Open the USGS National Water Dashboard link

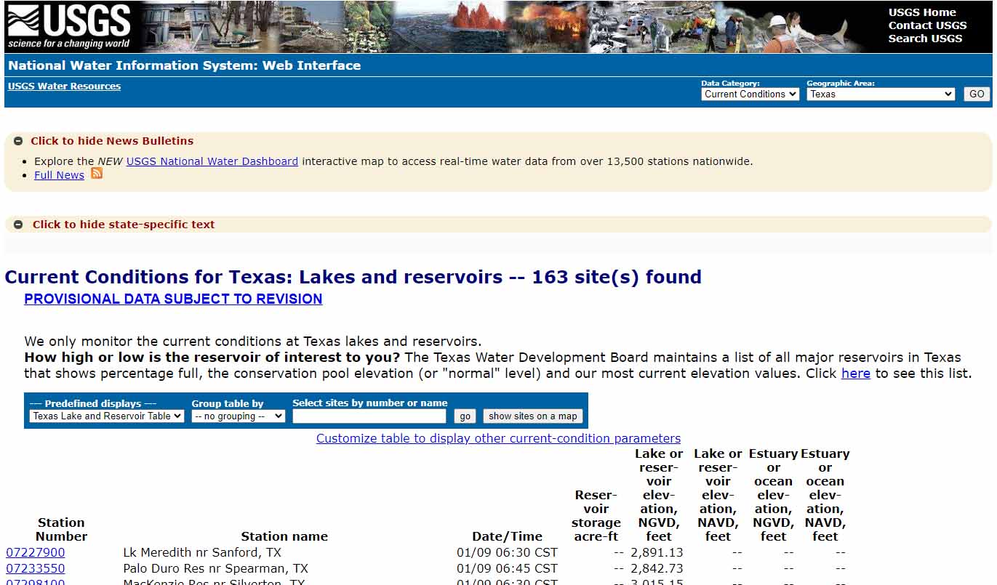tap(212, 161)
